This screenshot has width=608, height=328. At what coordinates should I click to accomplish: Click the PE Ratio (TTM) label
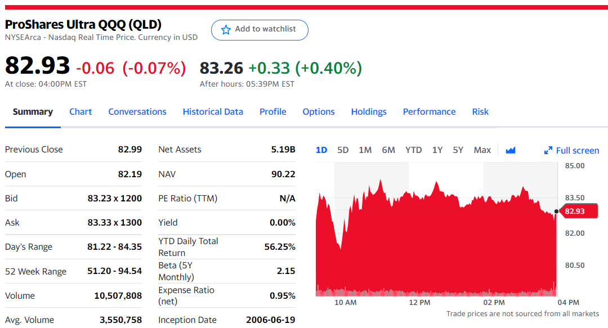(x=187, y=198)
